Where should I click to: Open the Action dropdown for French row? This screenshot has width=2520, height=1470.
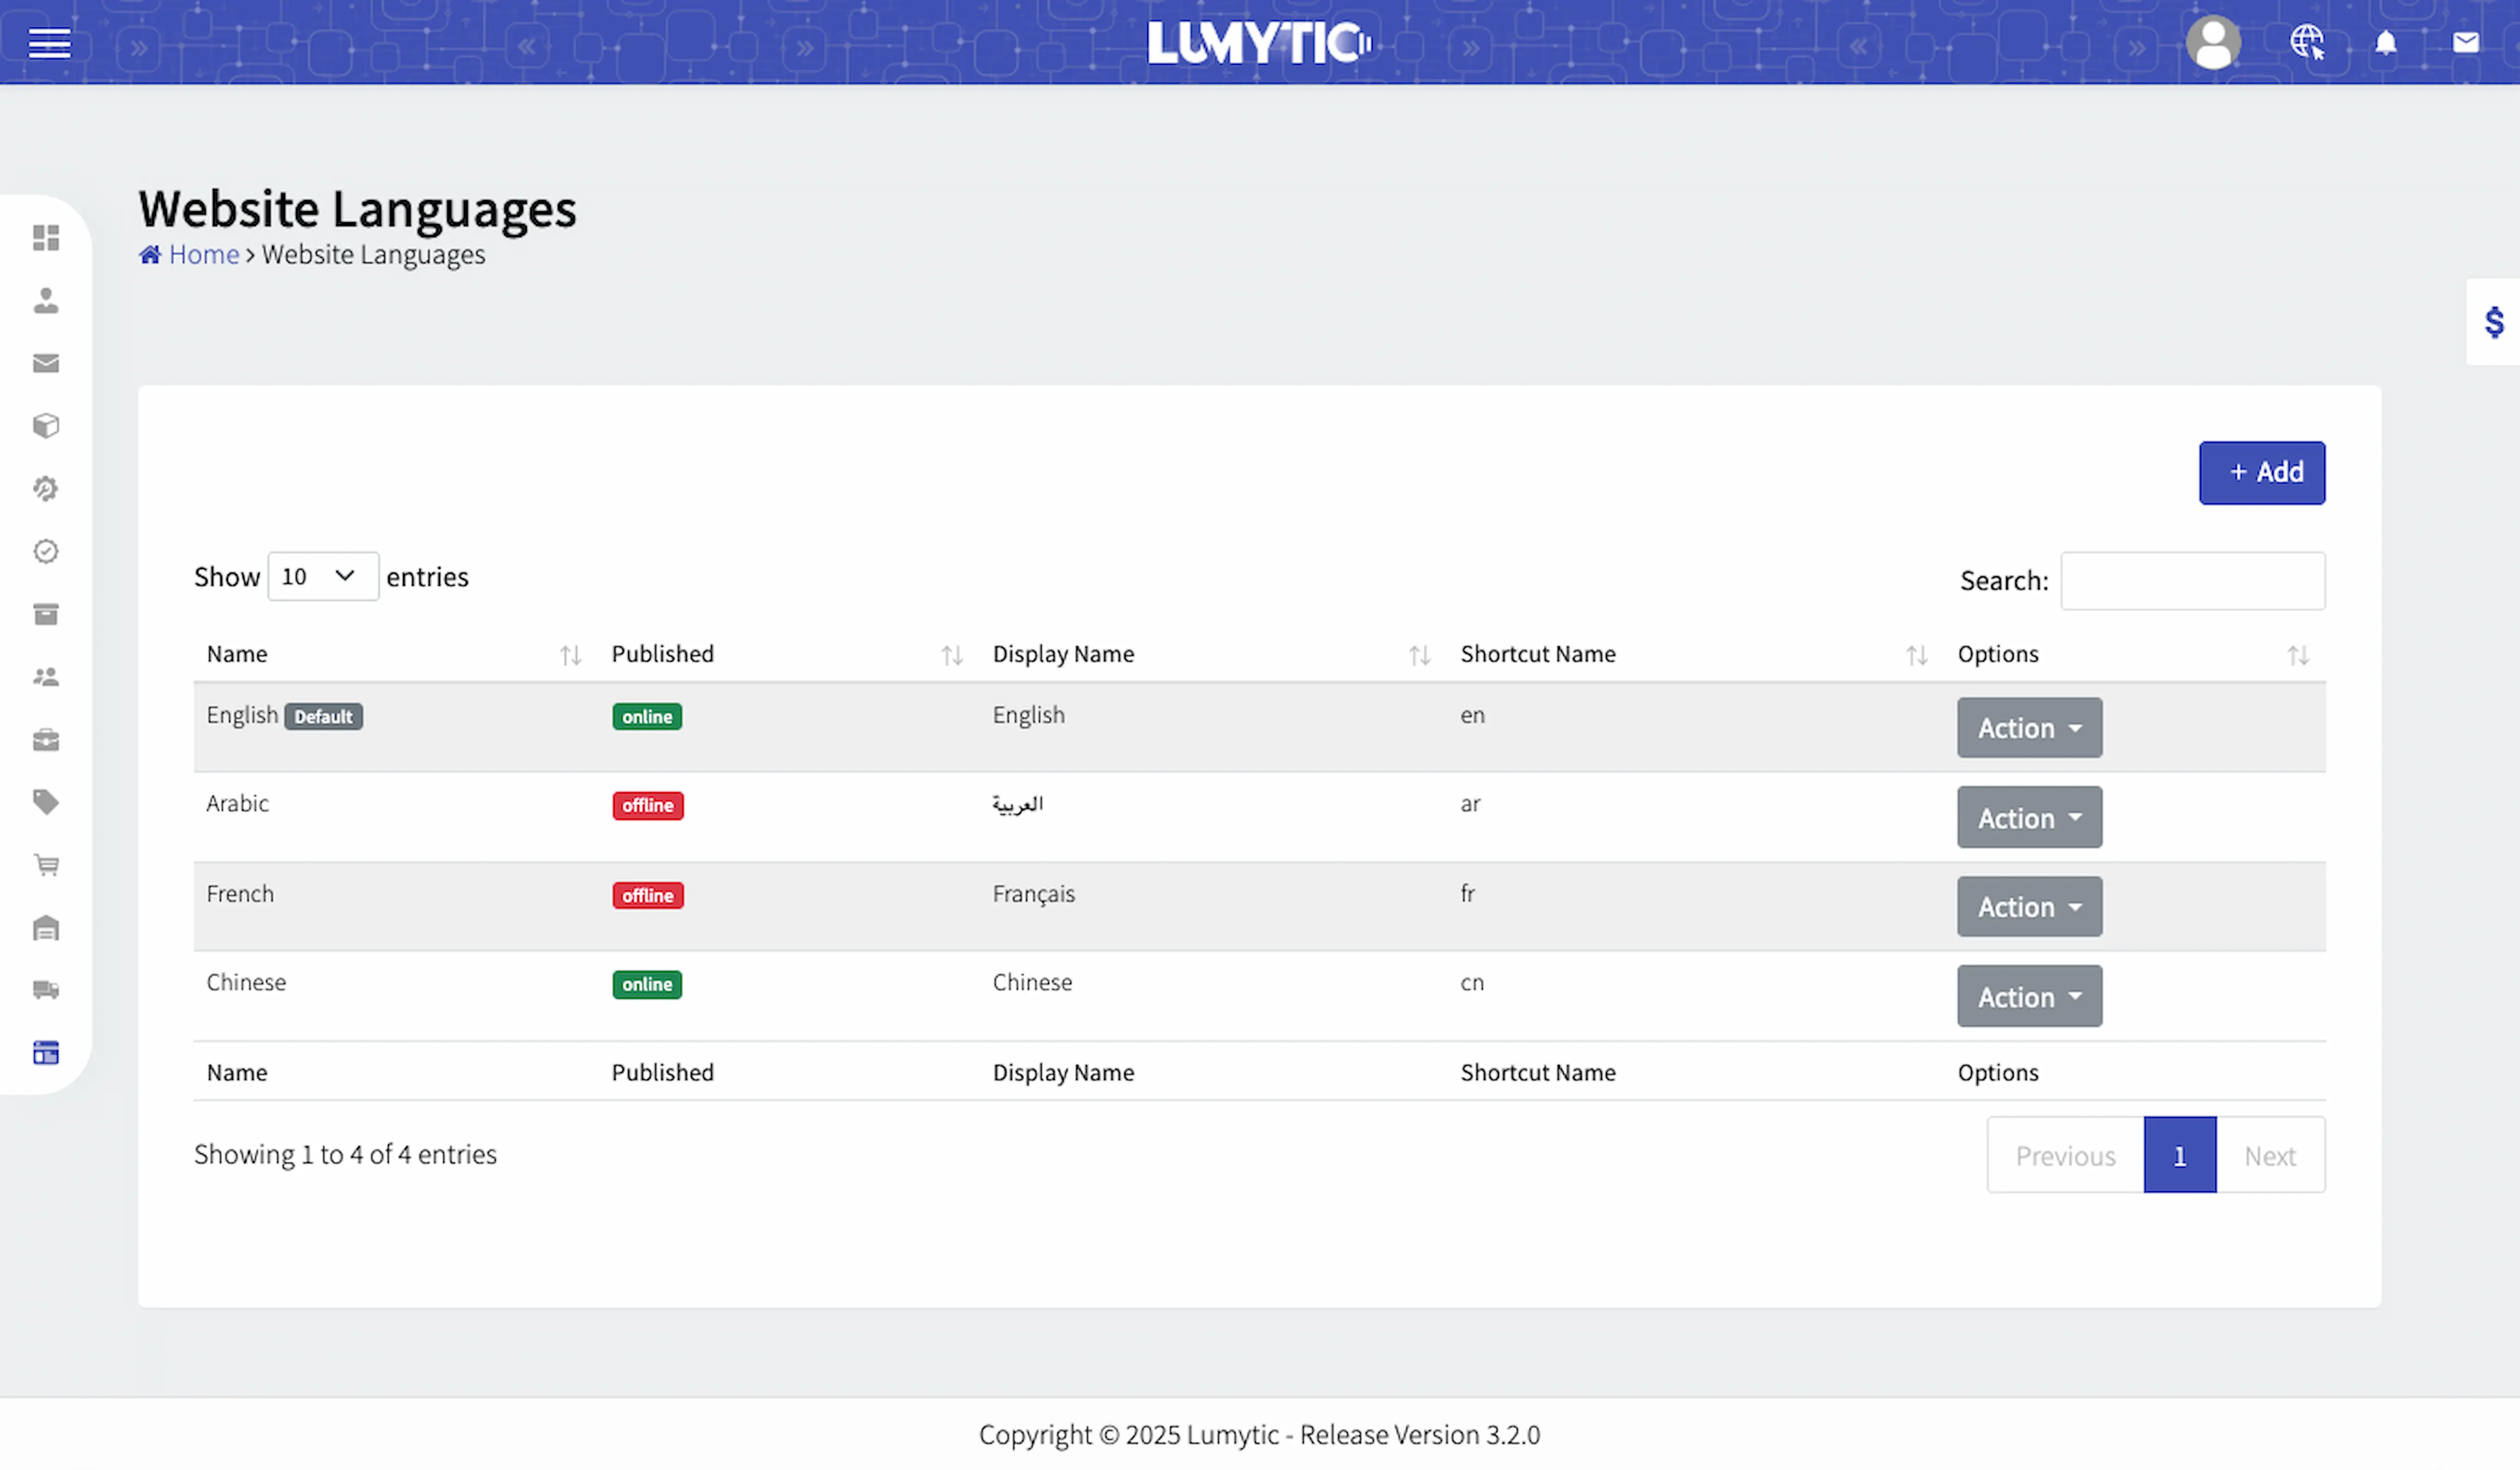click(2029, 906)
